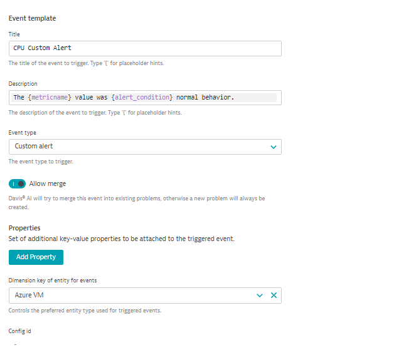Toggle the Allow merge switch
The height and width of the screenshot is (355, 394).
pos(17,183)
